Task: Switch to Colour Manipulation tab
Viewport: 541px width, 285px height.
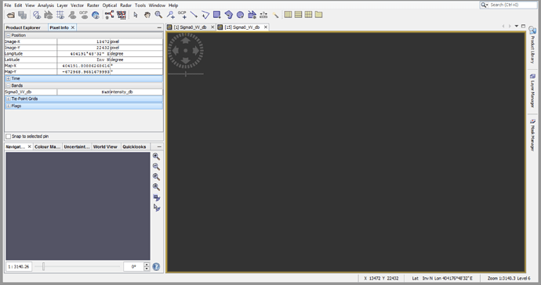Action: point(47,147)
